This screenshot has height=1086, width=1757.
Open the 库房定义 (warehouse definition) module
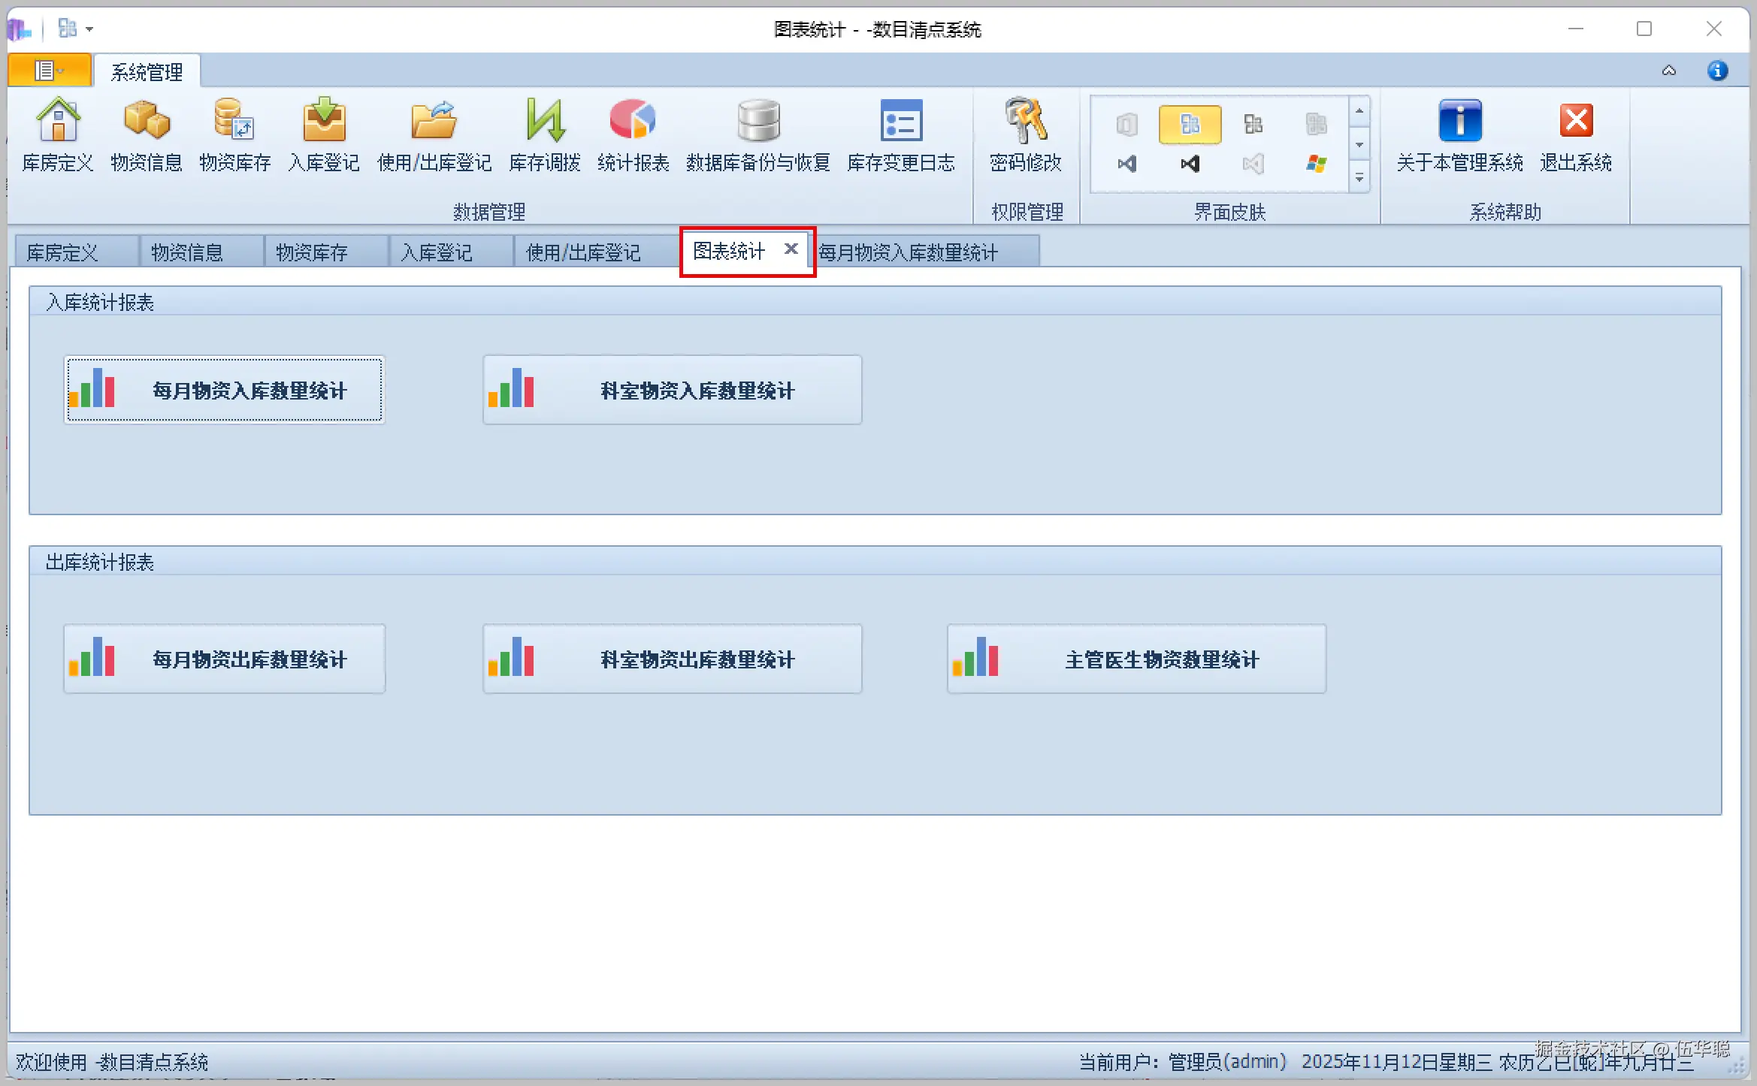coord(57,135)
